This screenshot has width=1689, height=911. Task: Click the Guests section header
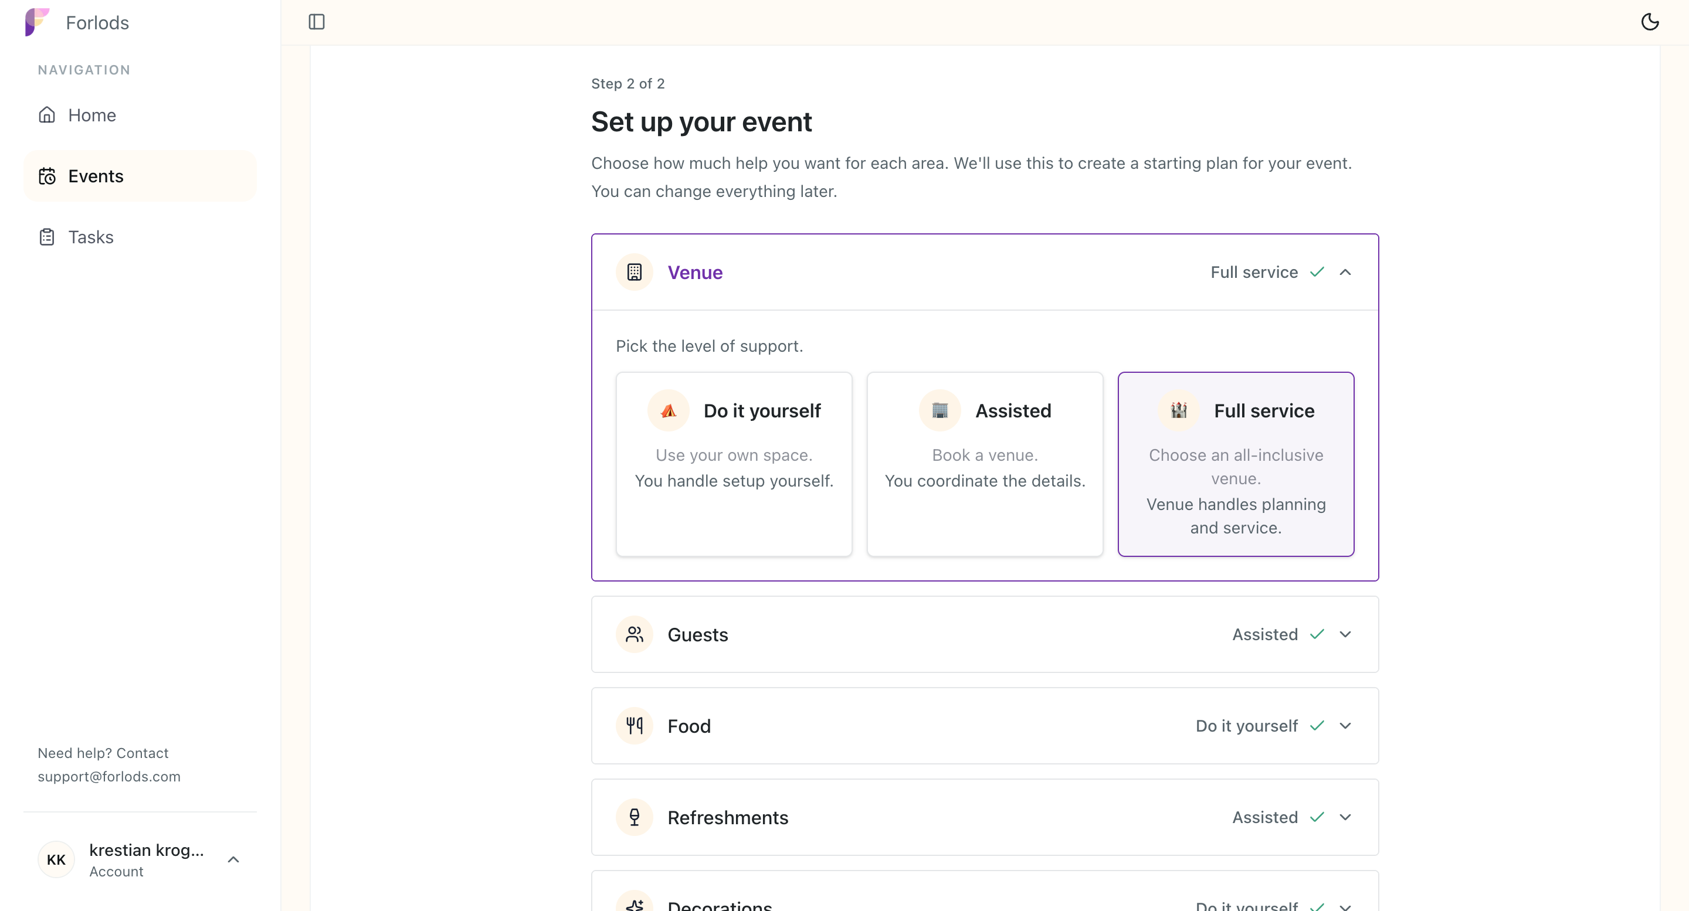pyautogui.click(x=985, y=634)
